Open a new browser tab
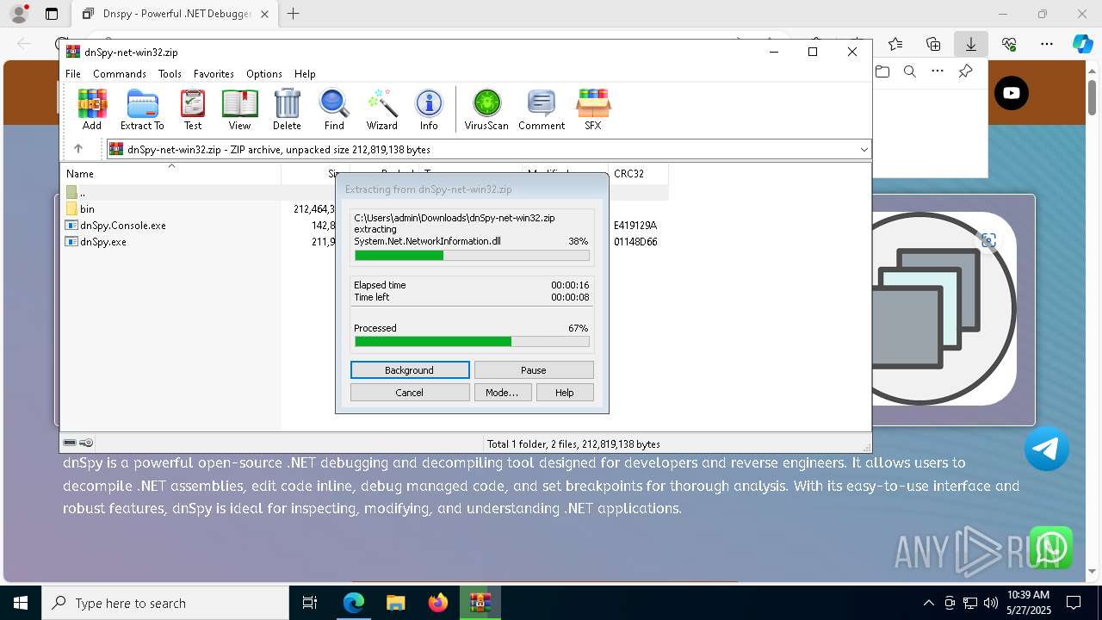The width and height of the screenshot is (1102, 620). (x=294, y=14)
